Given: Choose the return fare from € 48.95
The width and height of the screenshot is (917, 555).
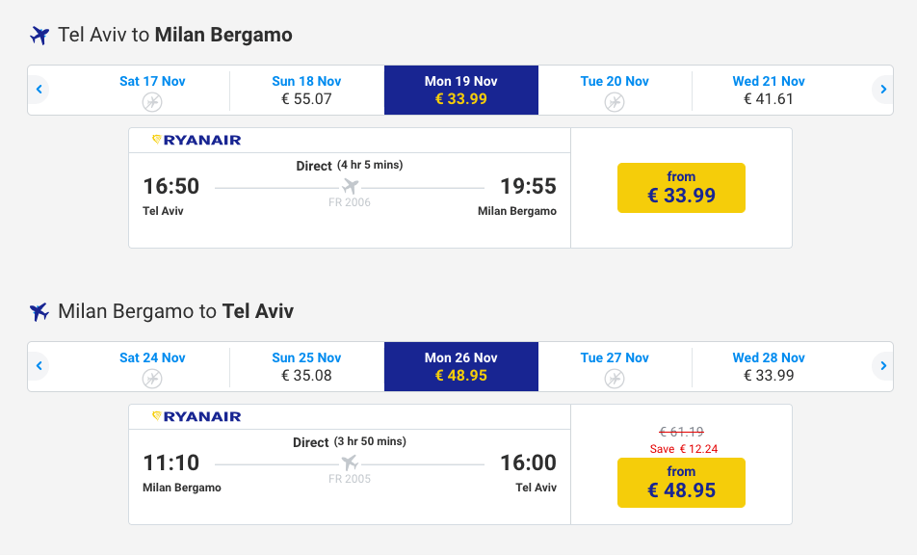Looking at the screenshot, I should [x=681, y=482].
